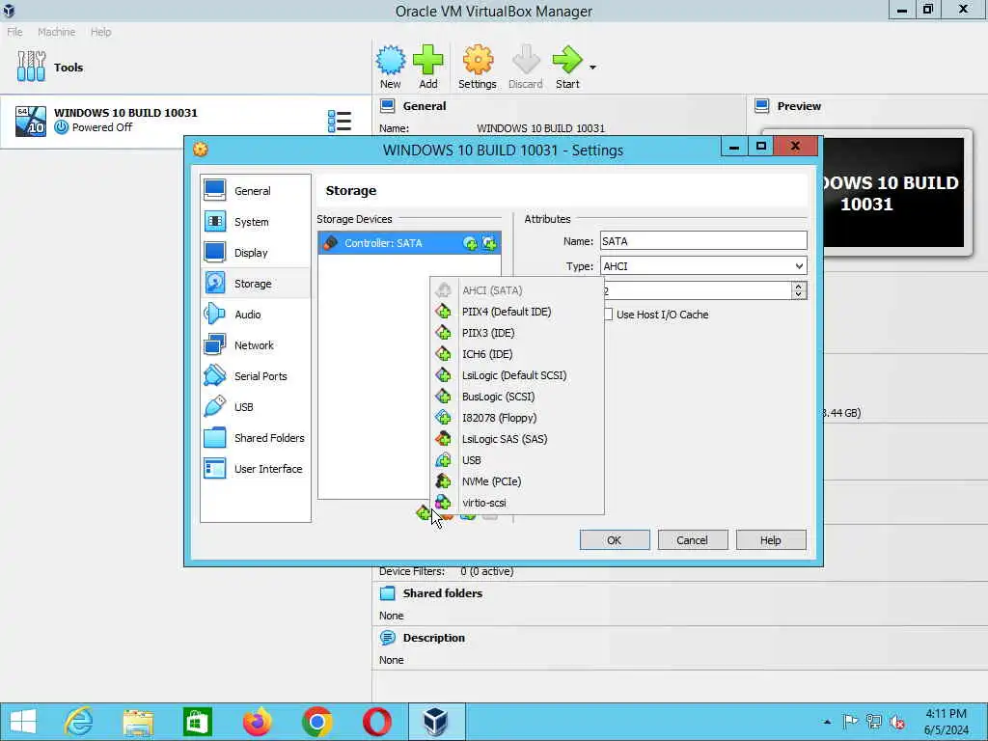
Task: Open the System settings category
Action: coord(255,222)
